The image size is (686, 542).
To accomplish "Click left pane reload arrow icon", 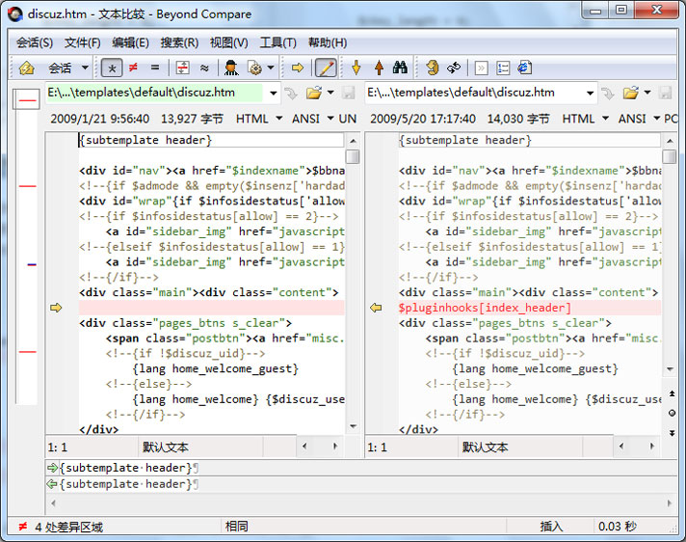I will point(291,93).
